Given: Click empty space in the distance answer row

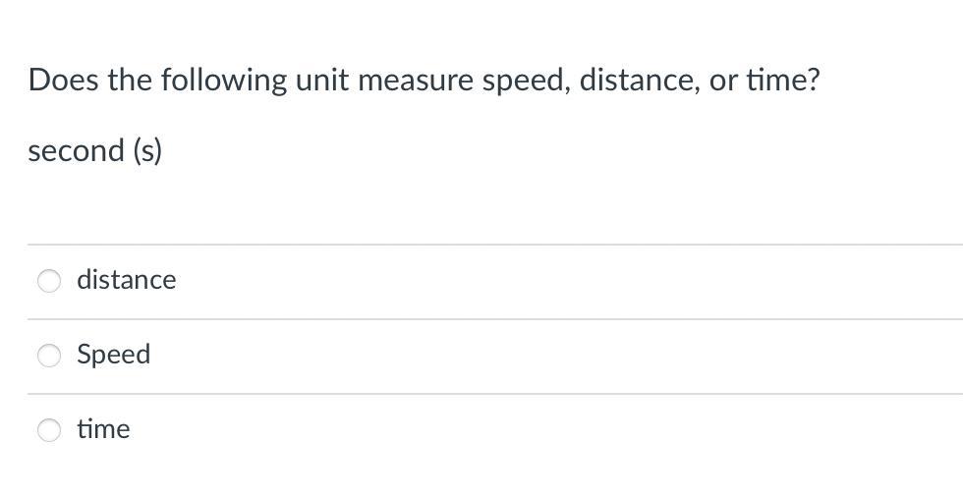Looking at the screenshot, I should pyautogui.click(x=590, y=281).
